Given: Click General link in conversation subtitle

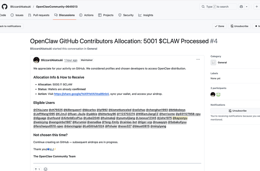Looking at the screenshot, I should pyautogui.click(x=92, y=49).
